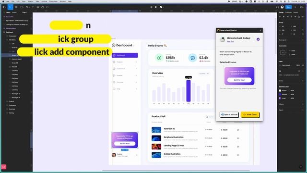
Task: Click the Align right icon
Action: (288, 17)
